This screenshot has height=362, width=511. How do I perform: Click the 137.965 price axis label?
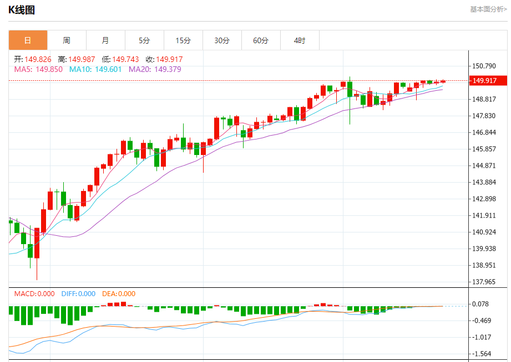click(484, 282)
